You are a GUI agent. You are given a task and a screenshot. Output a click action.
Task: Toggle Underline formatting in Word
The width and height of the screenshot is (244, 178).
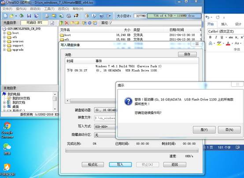point(222,37)
